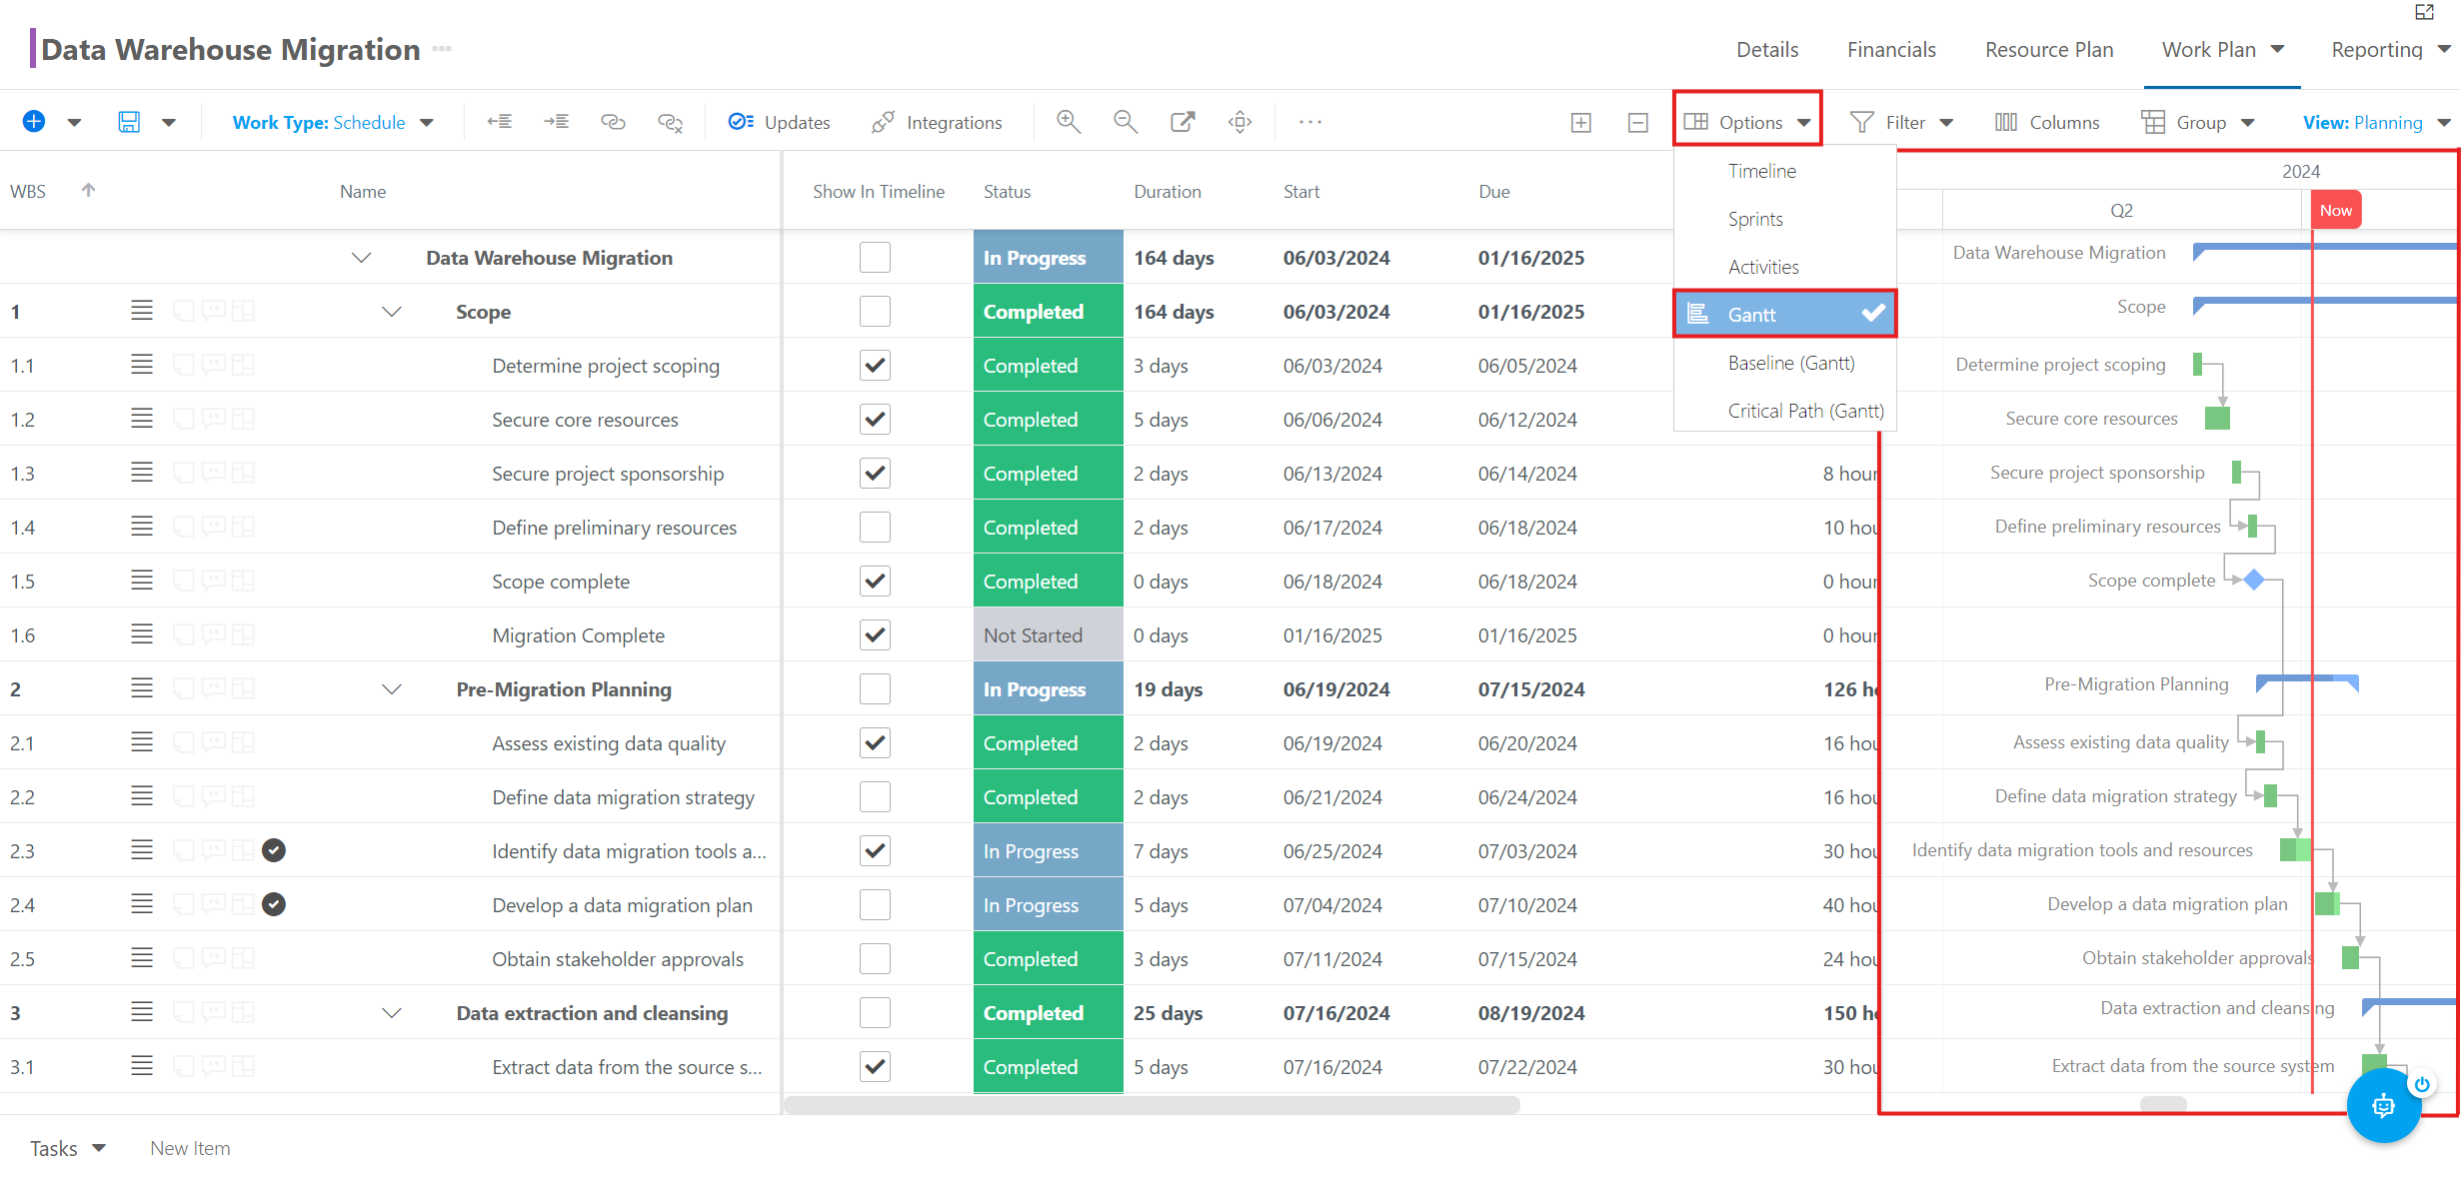Image resolution: width=2461 pixels, height=1182 pixels.
Task: Collapse the Scope section
Action: [x=392, y=312]
